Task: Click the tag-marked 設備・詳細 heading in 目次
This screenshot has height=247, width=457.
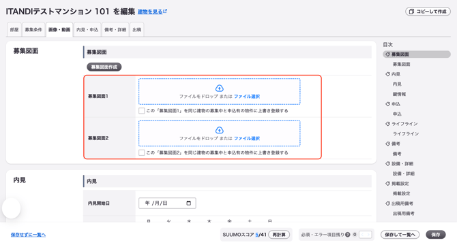Action: (x=399, y=163)
